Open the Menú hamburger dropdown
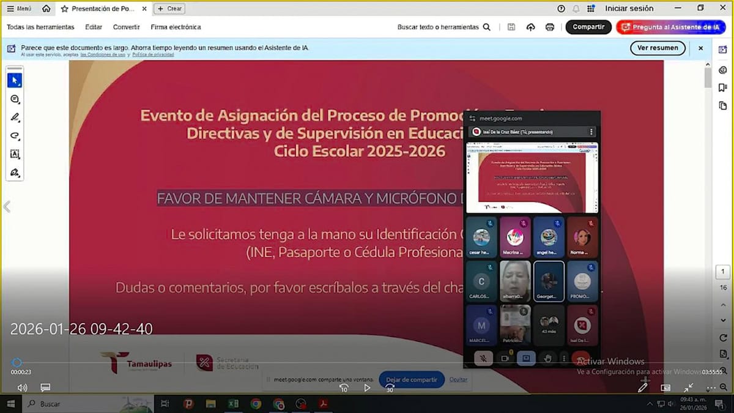Viewport: 734px width, 413px height. 18,9
